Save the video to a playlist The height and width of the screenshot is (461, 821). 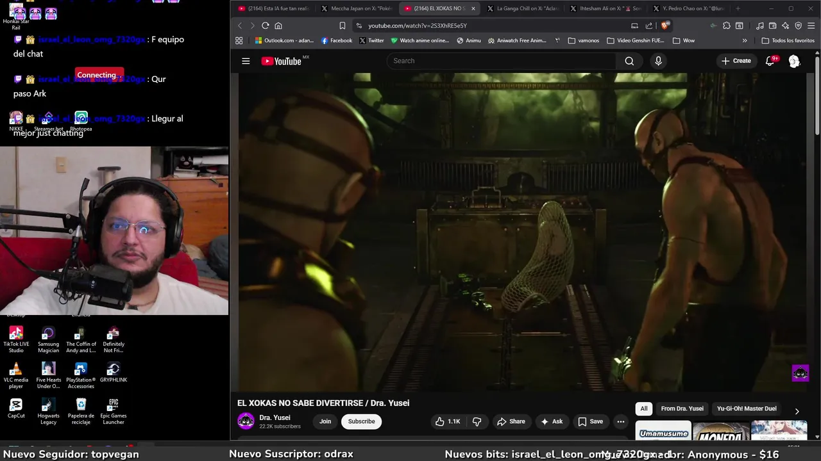(x=591, y=421)
